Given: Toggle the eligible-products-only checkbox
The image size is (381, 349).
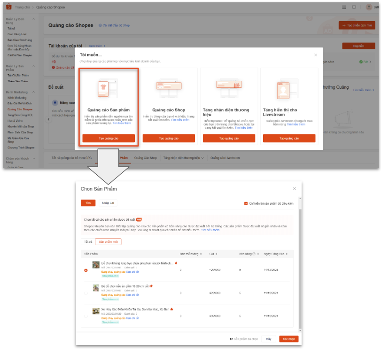Looking at the screenshot, I should 246,203.
